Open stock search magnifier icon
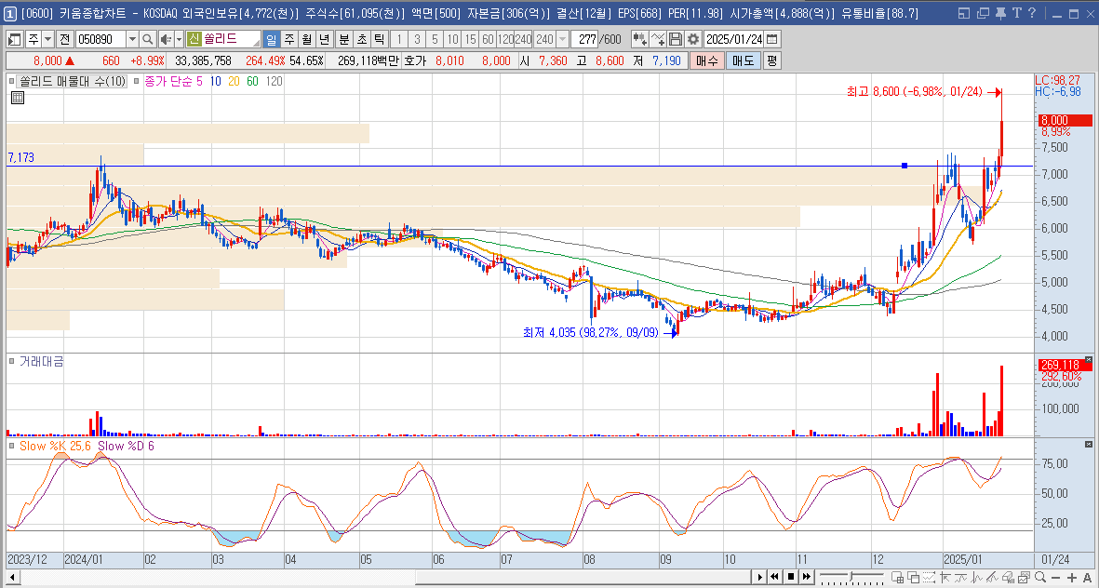Screen dimensions: 1099x588 (x=149, y=38)
